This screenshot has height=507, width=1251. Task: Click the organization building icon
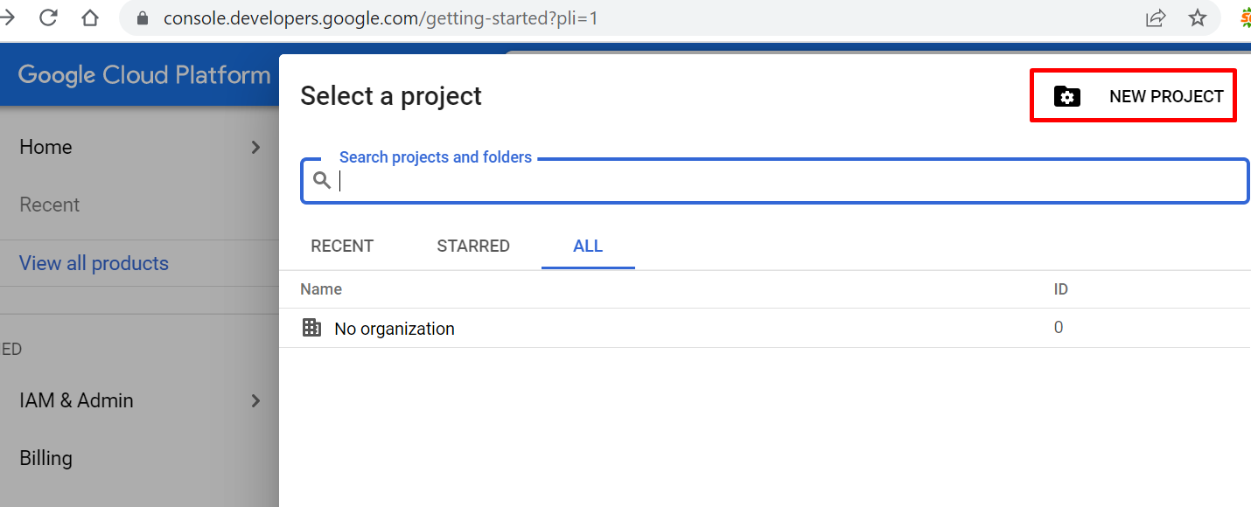click(311, 328)
